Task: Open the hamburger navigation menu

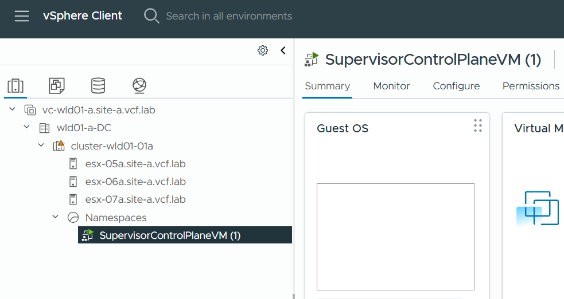Action: pyautogui.click(x=22, y=16)
